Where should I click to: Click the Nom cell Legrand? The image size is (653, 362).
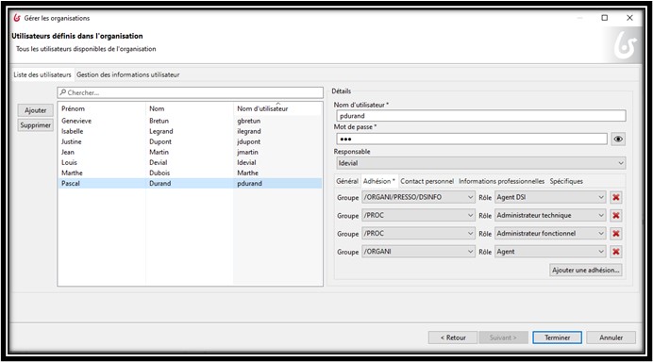point(161,131)
